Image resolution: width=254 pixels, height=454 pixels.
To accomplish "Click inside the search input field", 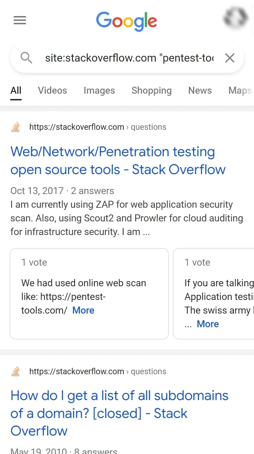I will [127, 58].
